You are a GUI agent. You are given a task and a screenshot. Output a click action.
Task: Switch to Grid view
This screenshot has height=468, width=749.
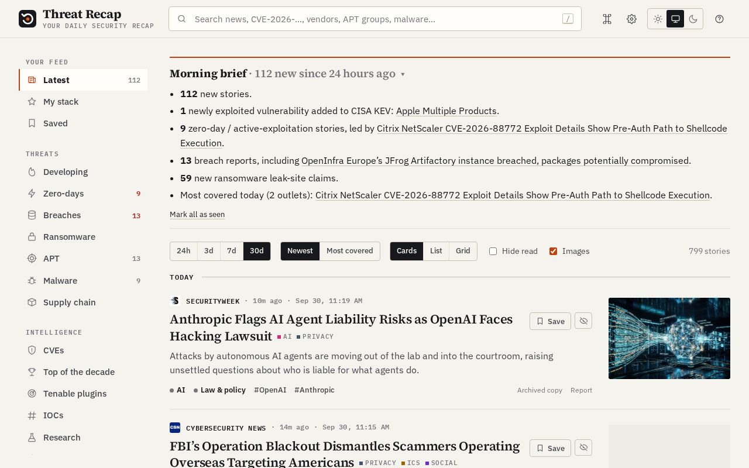coord(463,251)
